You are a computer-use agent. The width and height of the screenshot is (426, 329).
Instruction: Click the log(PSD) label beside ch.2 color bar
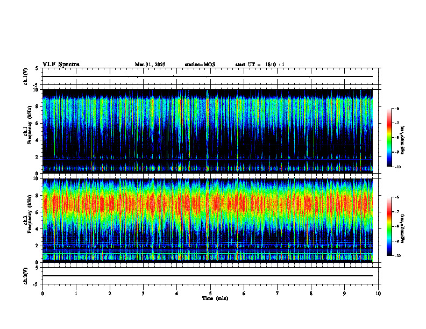click(x=403, y=228)
